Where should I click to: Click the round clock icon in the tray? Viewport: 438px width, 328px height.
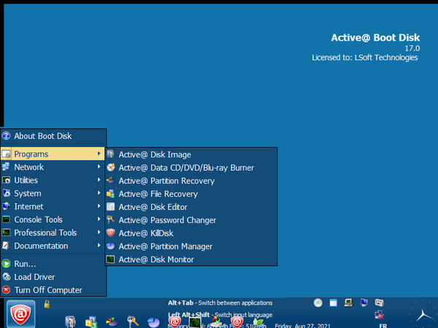318,302
